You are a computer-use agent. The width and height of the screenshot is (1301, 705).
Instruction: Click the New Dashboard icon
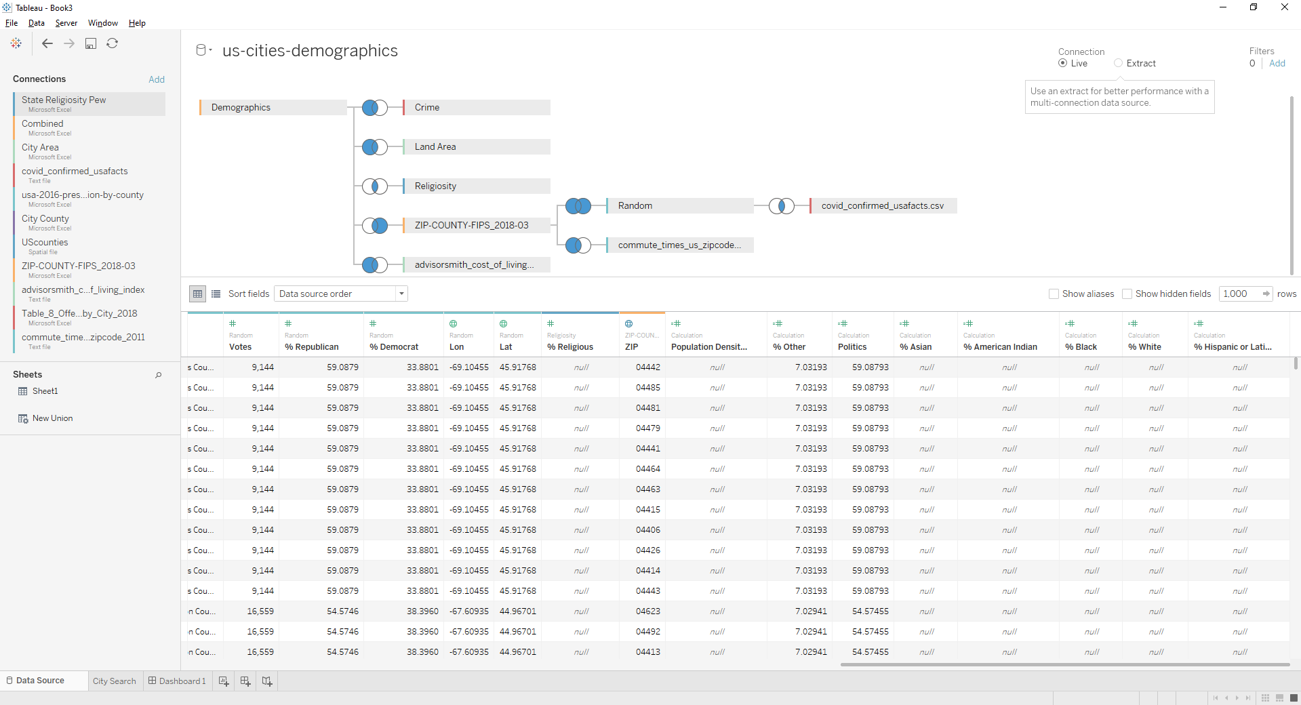tap(245, 681)
